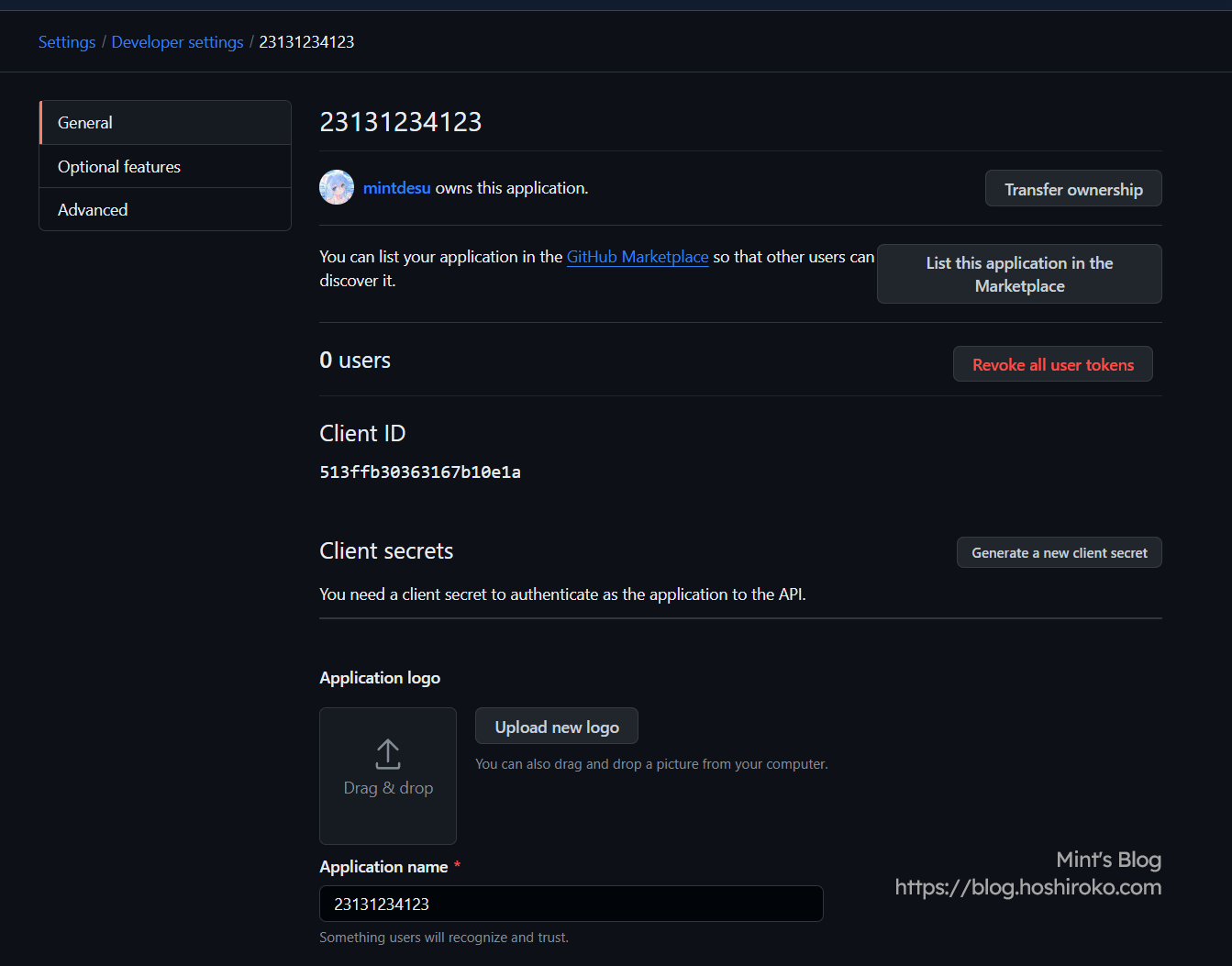Screen dimensions: 1232x966
Task: Focus the Application name input field
Action: pos(571,905)
